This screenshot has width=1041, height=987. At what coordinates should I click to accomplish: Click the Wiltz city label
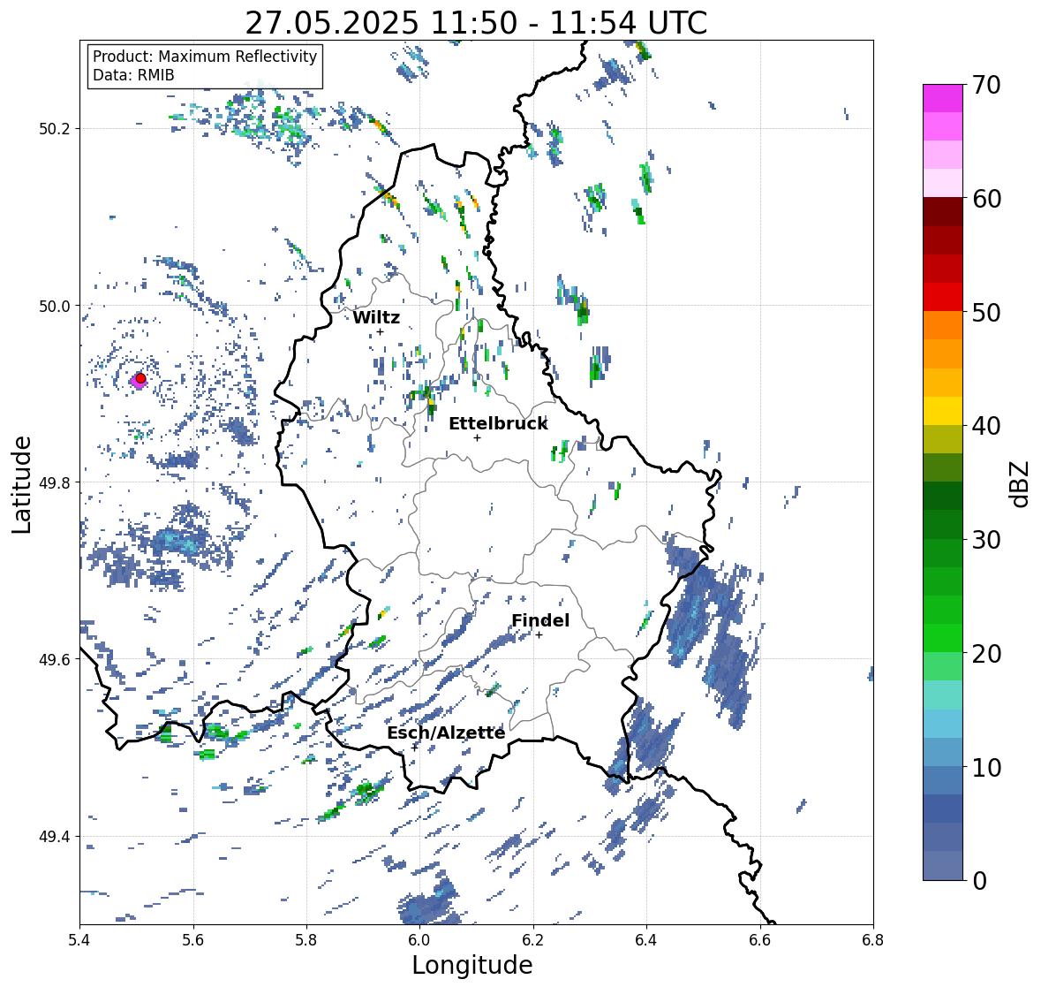tap(376, 317)
